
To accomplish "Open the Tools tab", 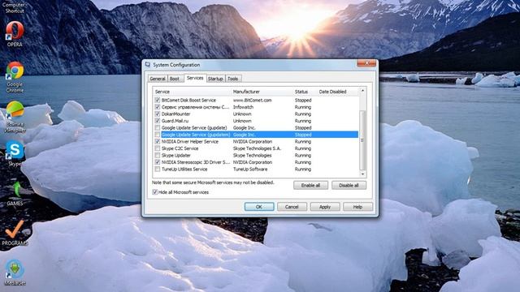I will tap(233, 79).
